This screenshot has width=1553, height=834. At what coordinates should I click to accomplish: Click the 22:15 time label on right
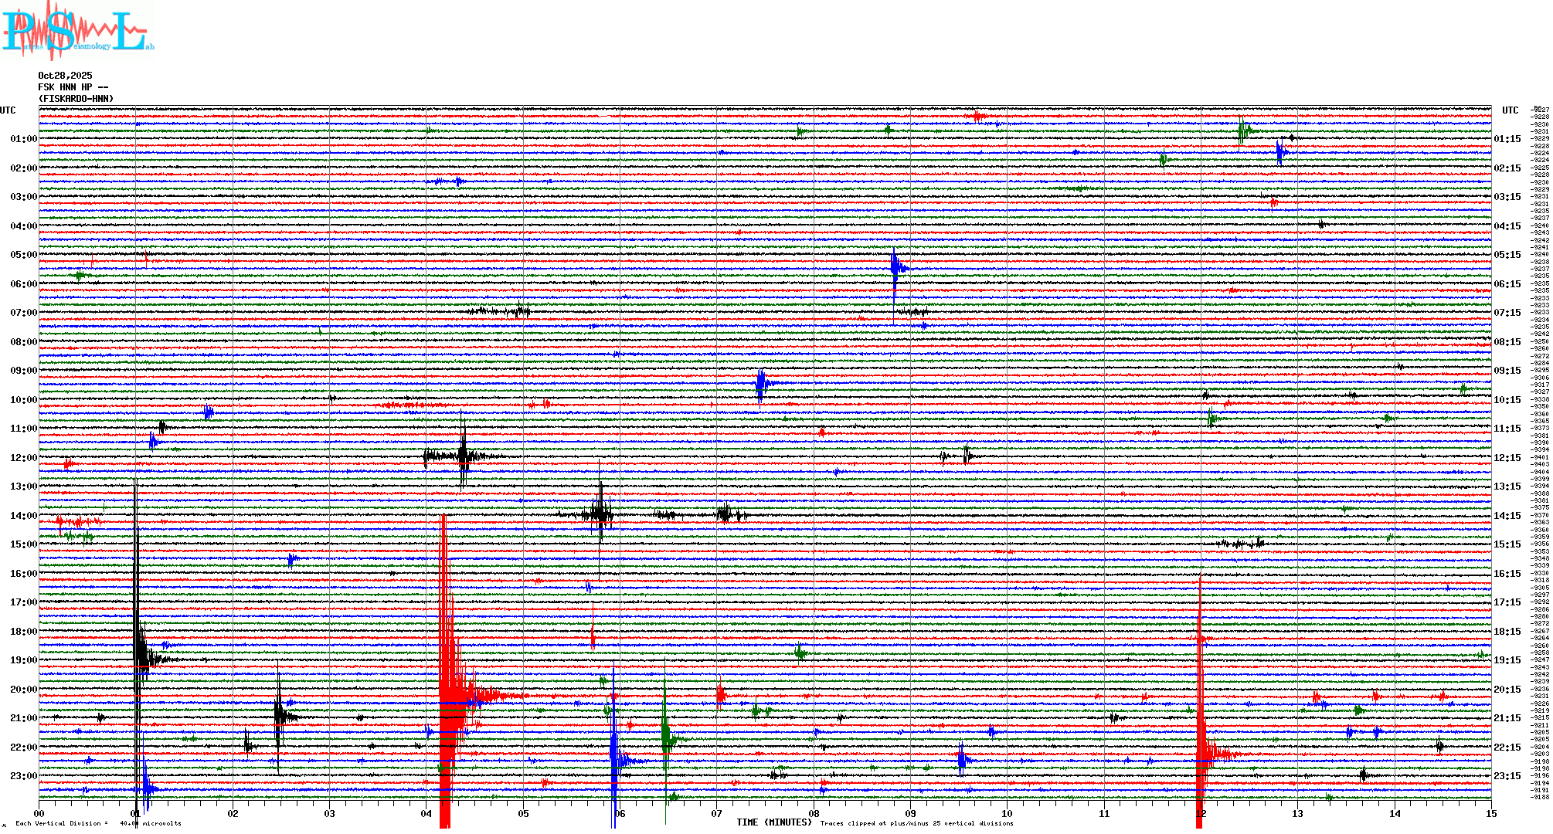[x=1507, y=748]
